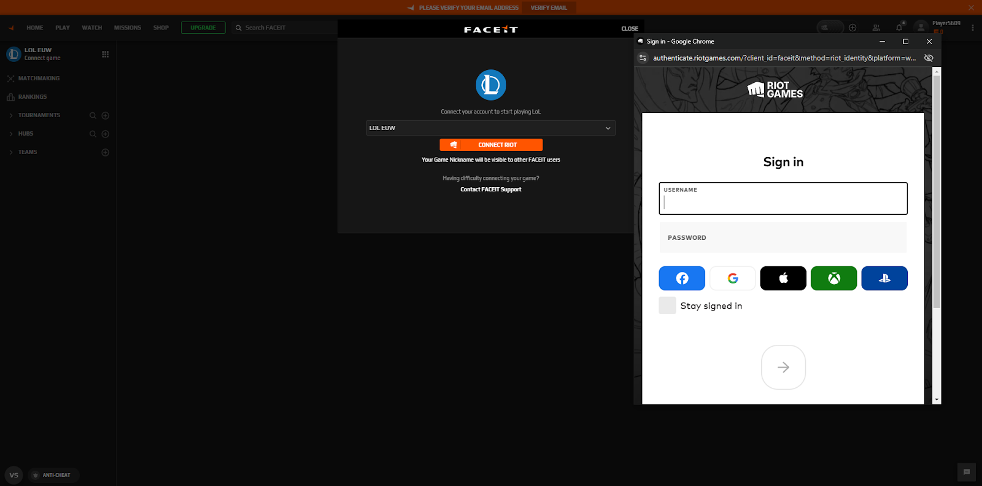982x486 pixels.
Task: Click the add-to-party plus icon in the header
Action: pyautogui.click(x=852, y=28)
